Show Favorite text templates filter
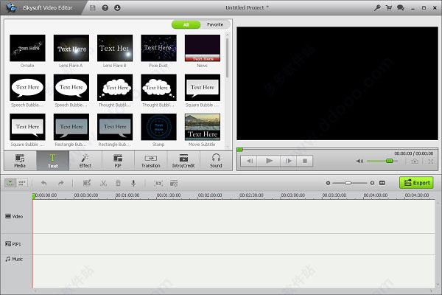Viewport: 442px width, 295px height. pos(215,25)
